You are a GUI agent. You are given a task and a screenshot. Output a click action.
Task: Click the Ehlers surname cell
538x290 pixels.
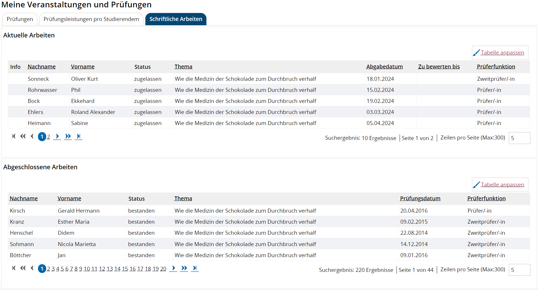point(35,112)
